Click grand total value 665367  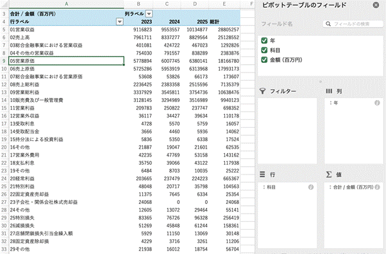point(224,178)
